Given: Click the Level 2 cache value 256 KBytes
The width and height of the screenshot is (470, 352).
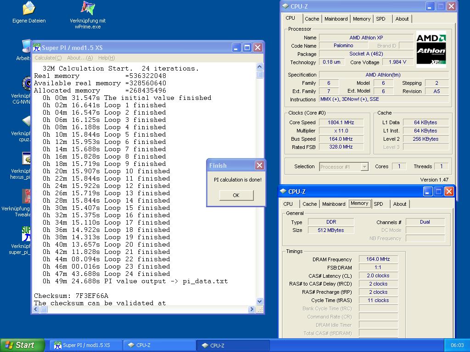Looking at the screenshot, I should (x=425, y=139).
